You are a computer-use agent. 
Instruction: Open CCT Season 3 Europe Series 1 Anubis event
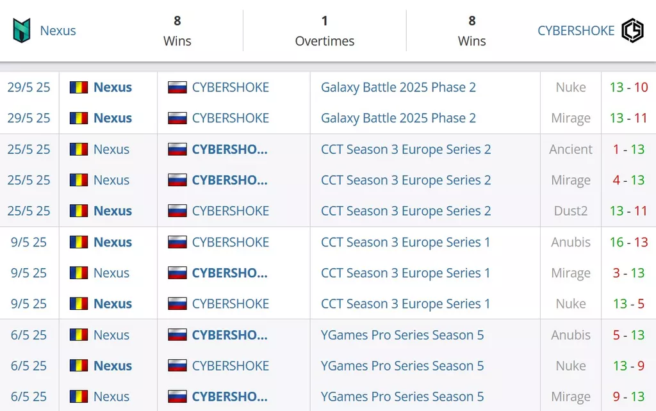(406, 242)
